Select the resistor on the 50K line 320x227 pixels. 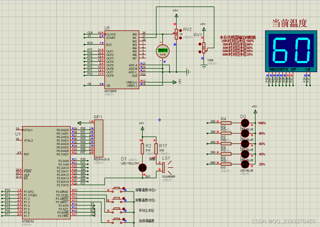(x=226, y=154)
